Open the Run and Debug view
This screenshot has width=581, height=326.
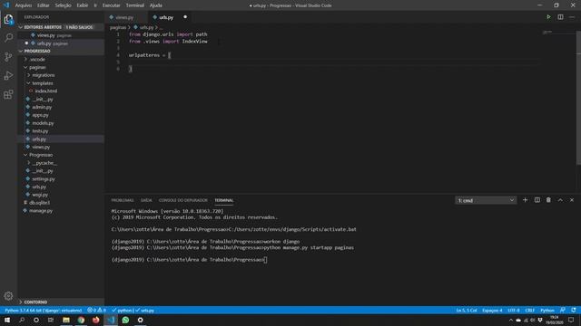[8, 75]
